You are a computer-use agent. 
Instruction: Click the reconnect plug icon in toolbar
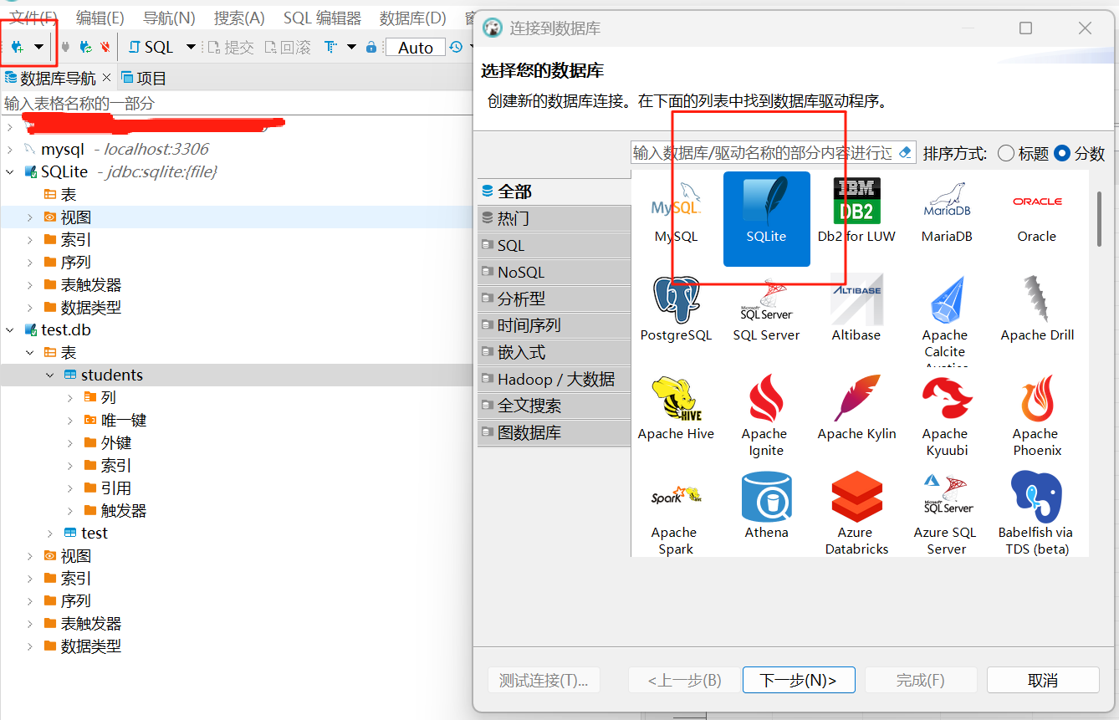(x=85, y=48)
